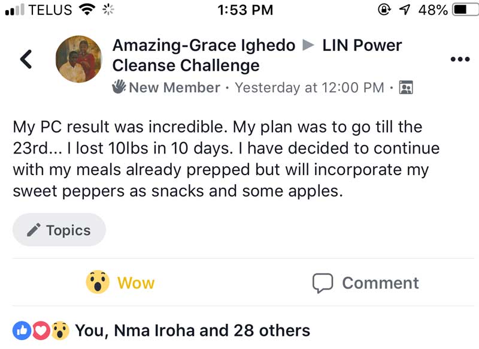View the red heart Love reaction icon

(40, 330)
